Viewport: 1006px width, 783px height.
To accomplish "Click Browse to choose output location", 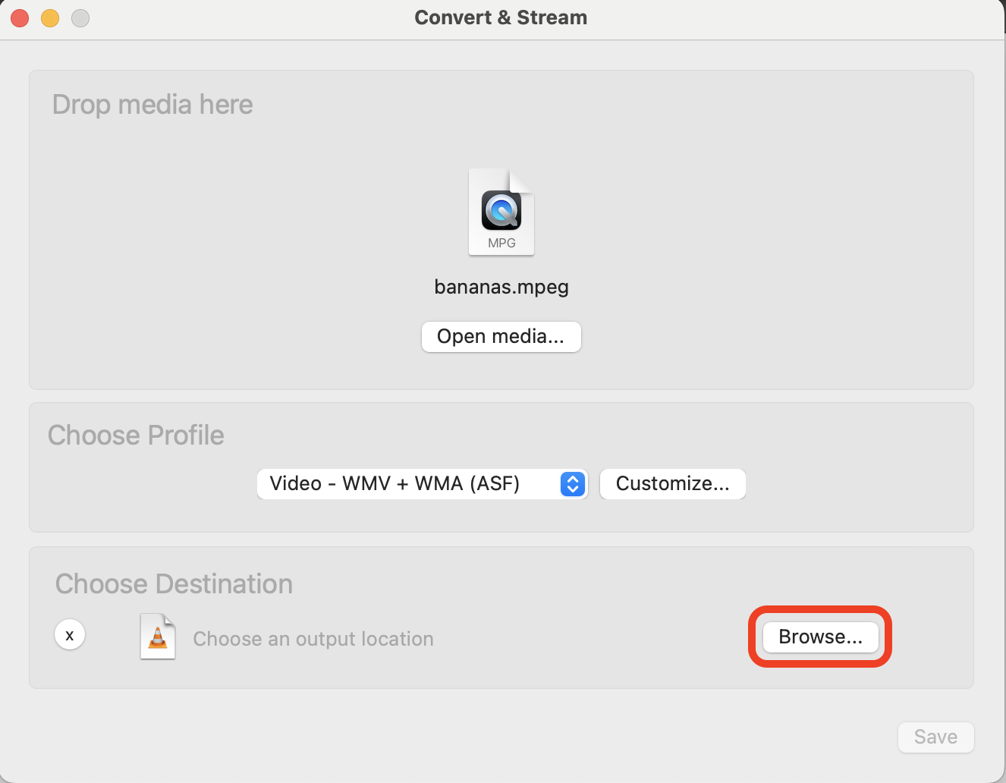I will tap(820, 637).
